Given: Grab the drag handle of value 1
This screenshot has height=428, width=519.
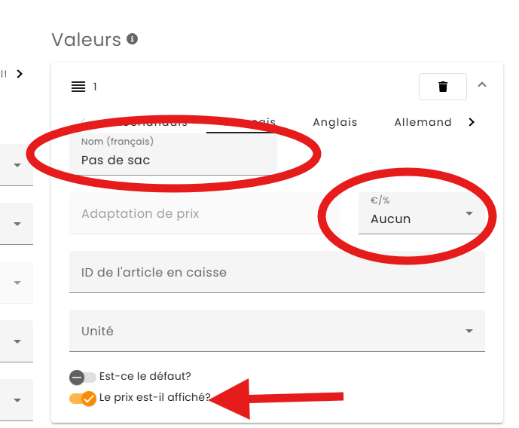Looking at the screenshot, I should (78, 87).
